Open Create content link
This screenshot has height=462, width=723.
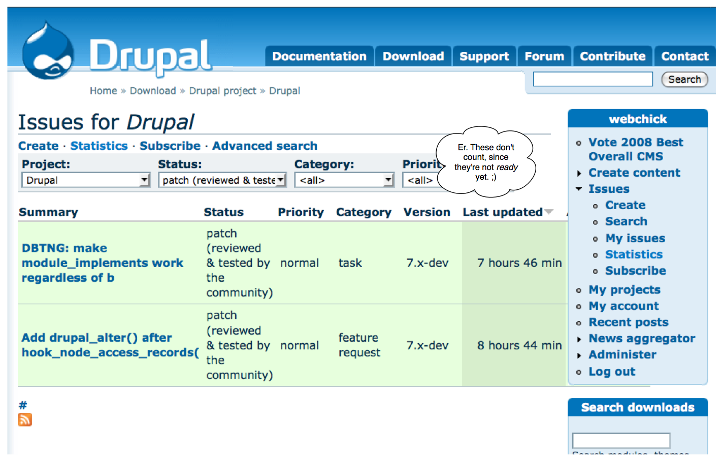point(634,173)
